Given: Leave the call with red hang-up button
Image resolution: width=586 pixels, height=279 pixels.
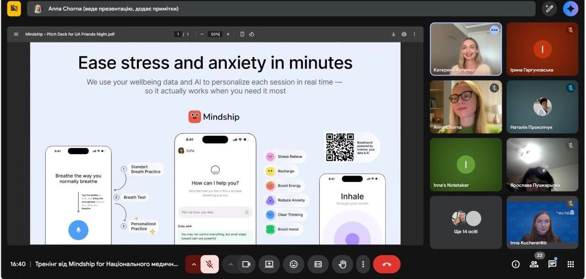Looking at the screenshot, I should pyautogui.click(x=387, y=264).
